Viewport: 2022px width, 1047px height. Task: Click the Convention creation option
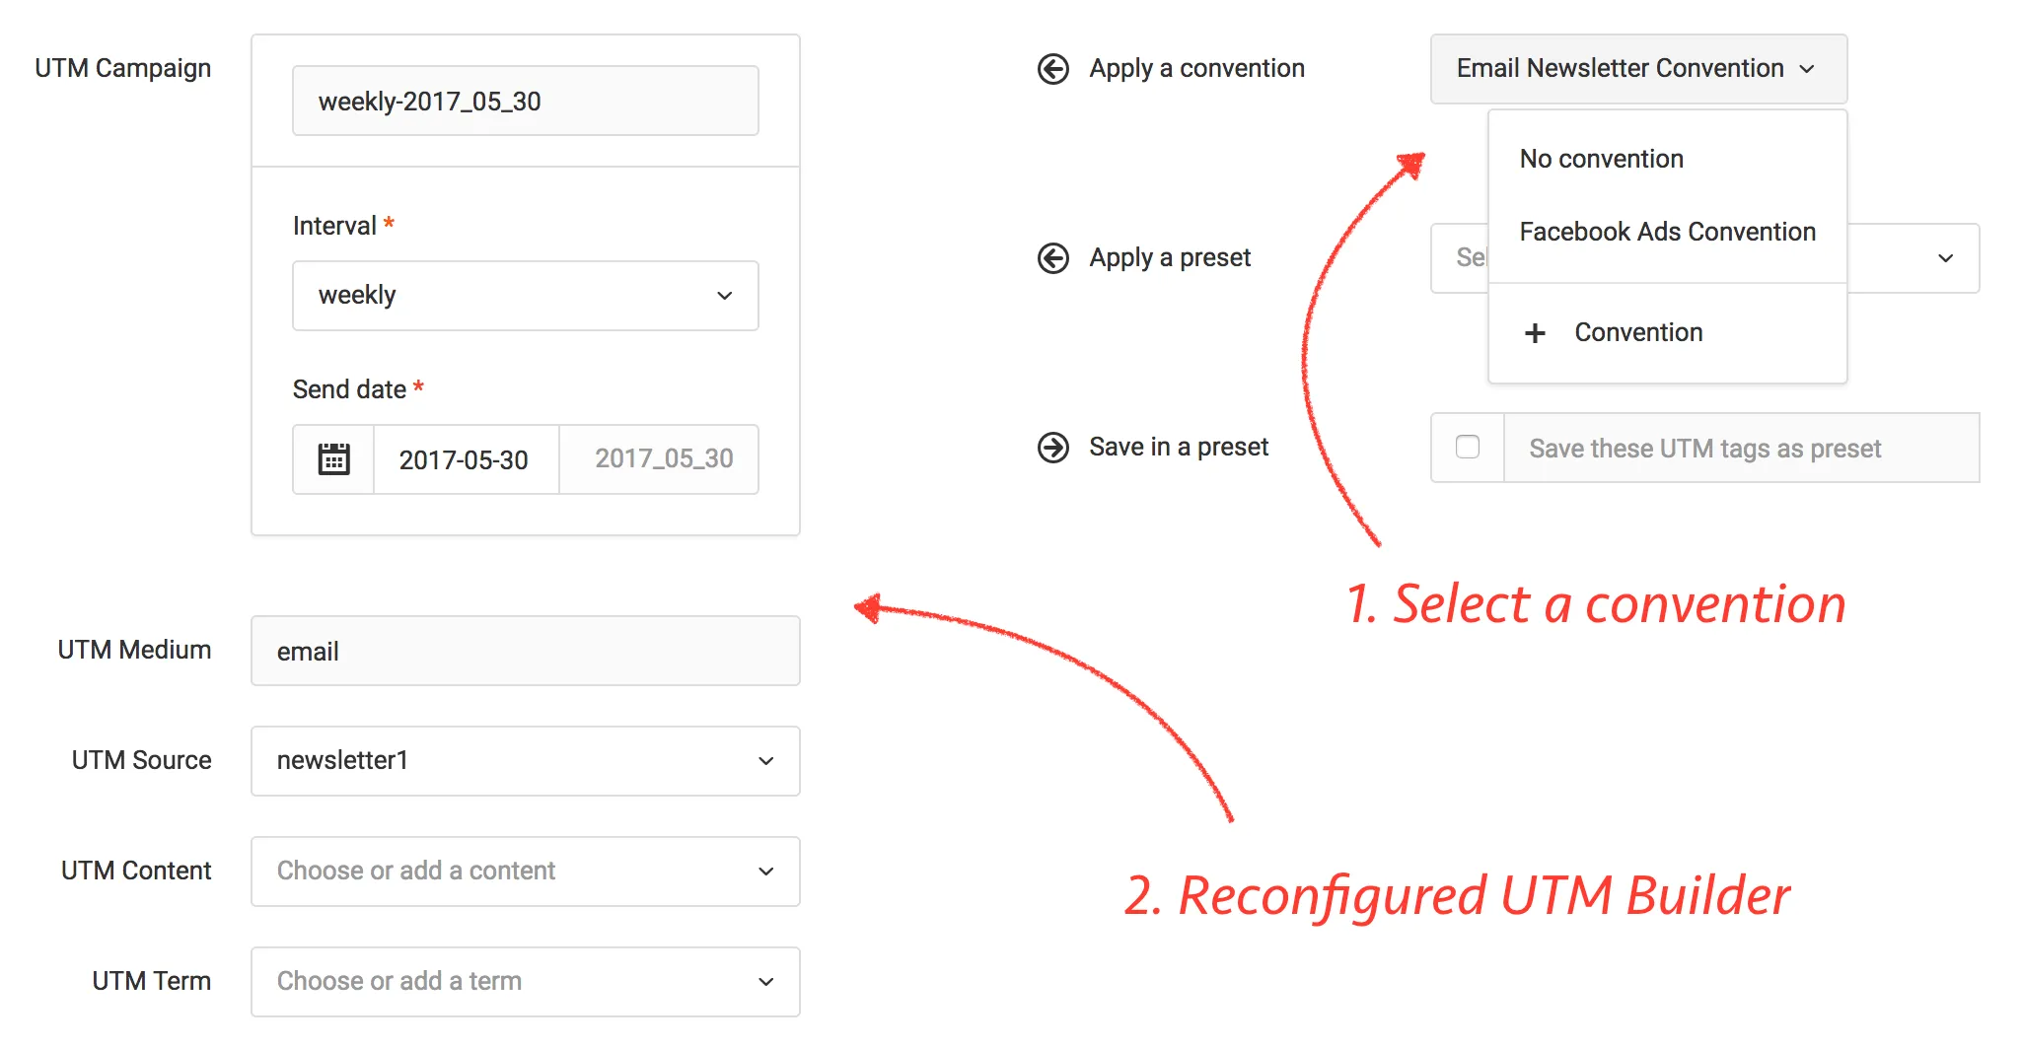coord(1639,332)
